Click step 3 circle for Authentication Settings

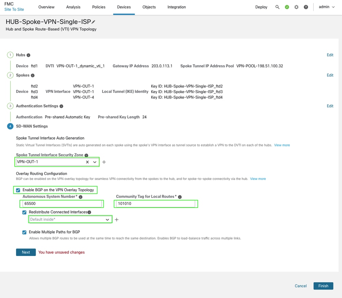(x=10, y=106)
